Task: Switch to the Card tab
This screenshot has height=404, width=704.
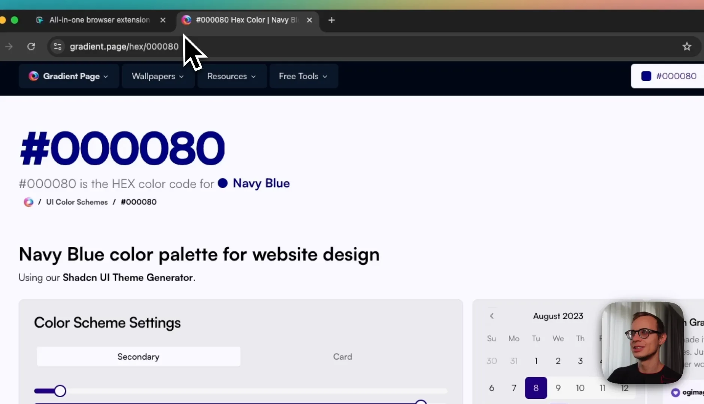Action: click(x=343, y=356)
